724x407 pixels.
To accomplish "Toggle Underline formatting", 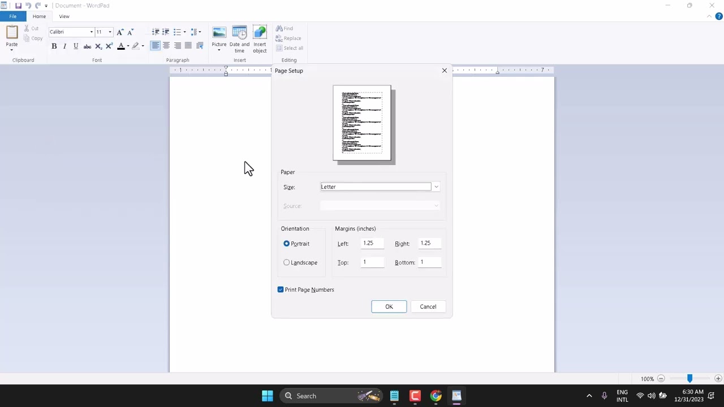I will [x=76, y=46].
